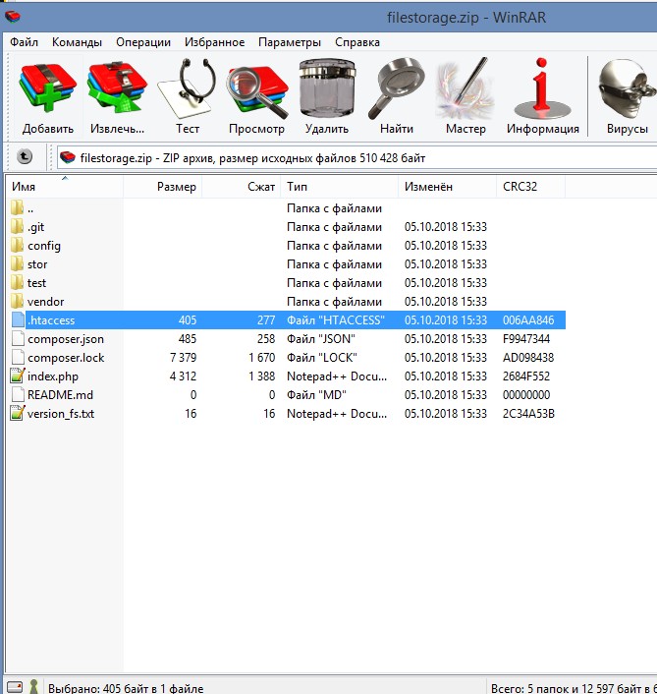The width and height of the screenshot is (657, 694).
Task: Select the vendor folder name
Action: coord(45,302)
